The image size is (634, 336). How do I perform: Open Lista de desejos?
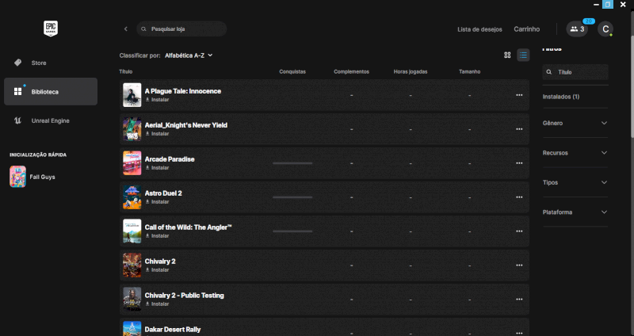click(x=479, y=29)
